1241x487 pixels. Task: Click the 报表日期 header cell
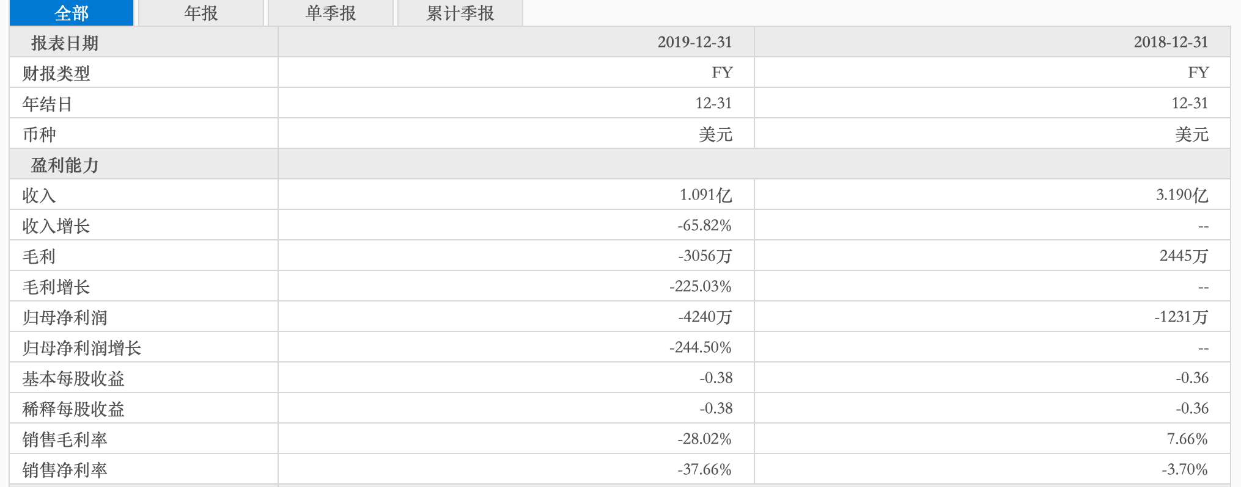pyautogui.click(x=65, y=43)
